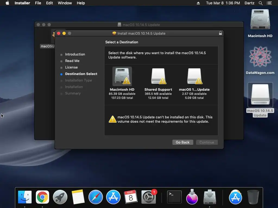Open DataWagon.com desktop icon
Viewport: 278px width, 208px height.
(260, 57)
